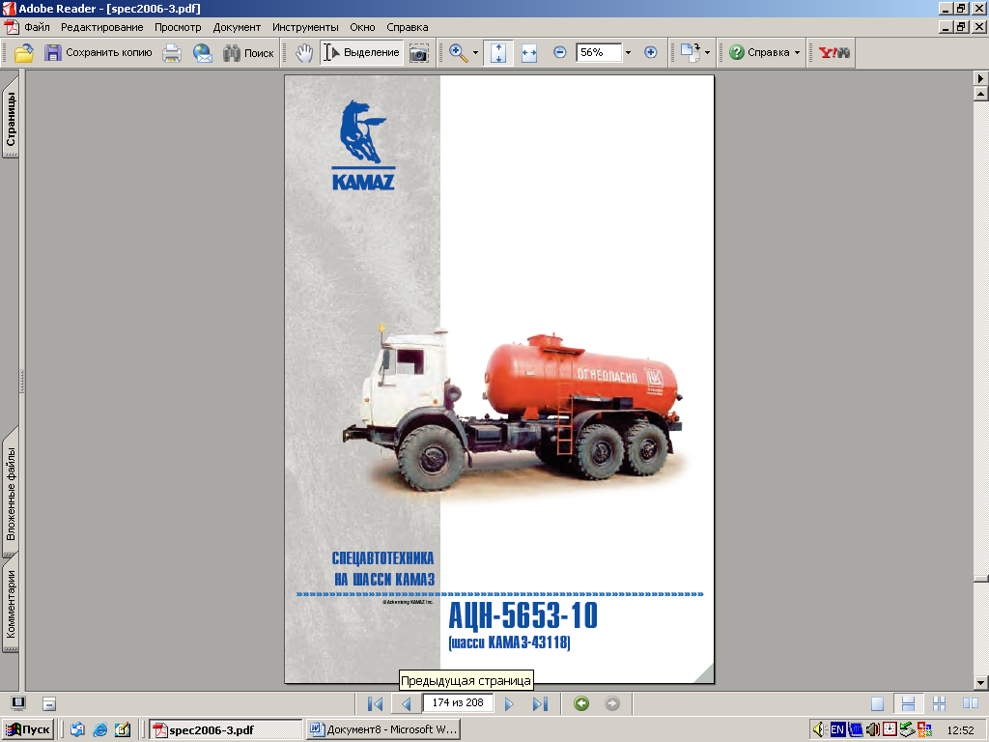Image resolution: width=989 pixels, height=742 pixels.
Task: Go to the previous page arrow
Action: click(407, 703)
